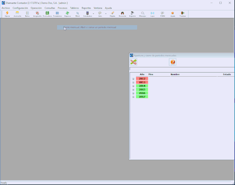Image resolution: width=235 pixels, height=185 pixels.
Task: Click the Integración toolbar icon
Action: tap(37, 14)
